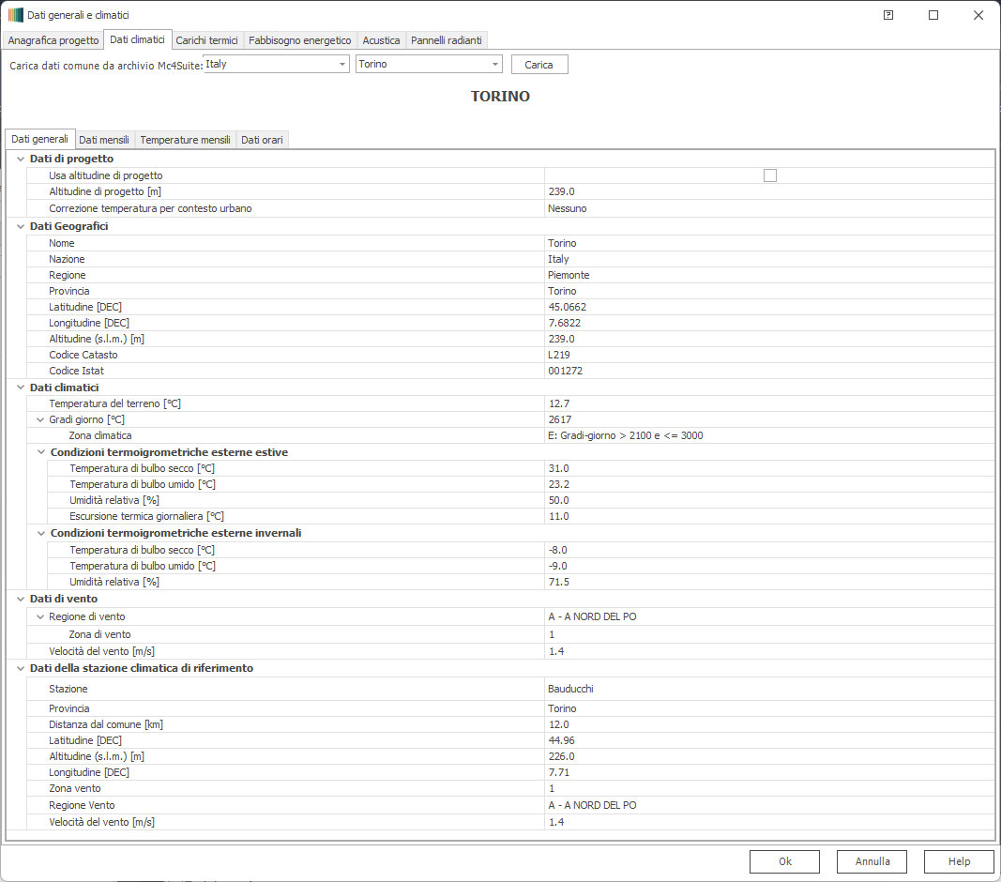Enable Usa altitudine di progetto checkbox
This screenshot has height=882, width=1001.
[770, 175]
